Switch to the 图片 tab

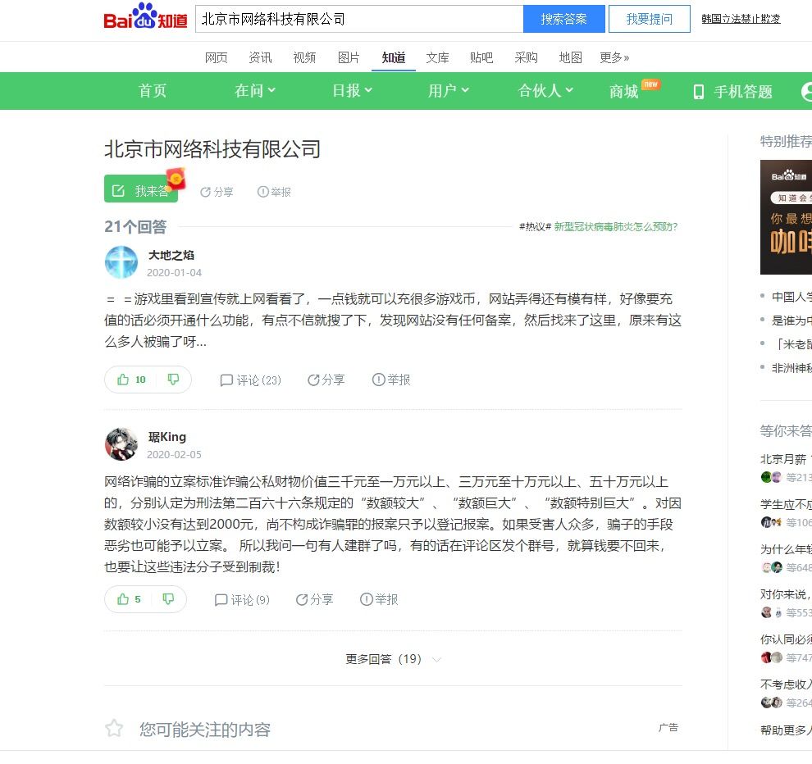pyautogui.click(x=349, y=57)
